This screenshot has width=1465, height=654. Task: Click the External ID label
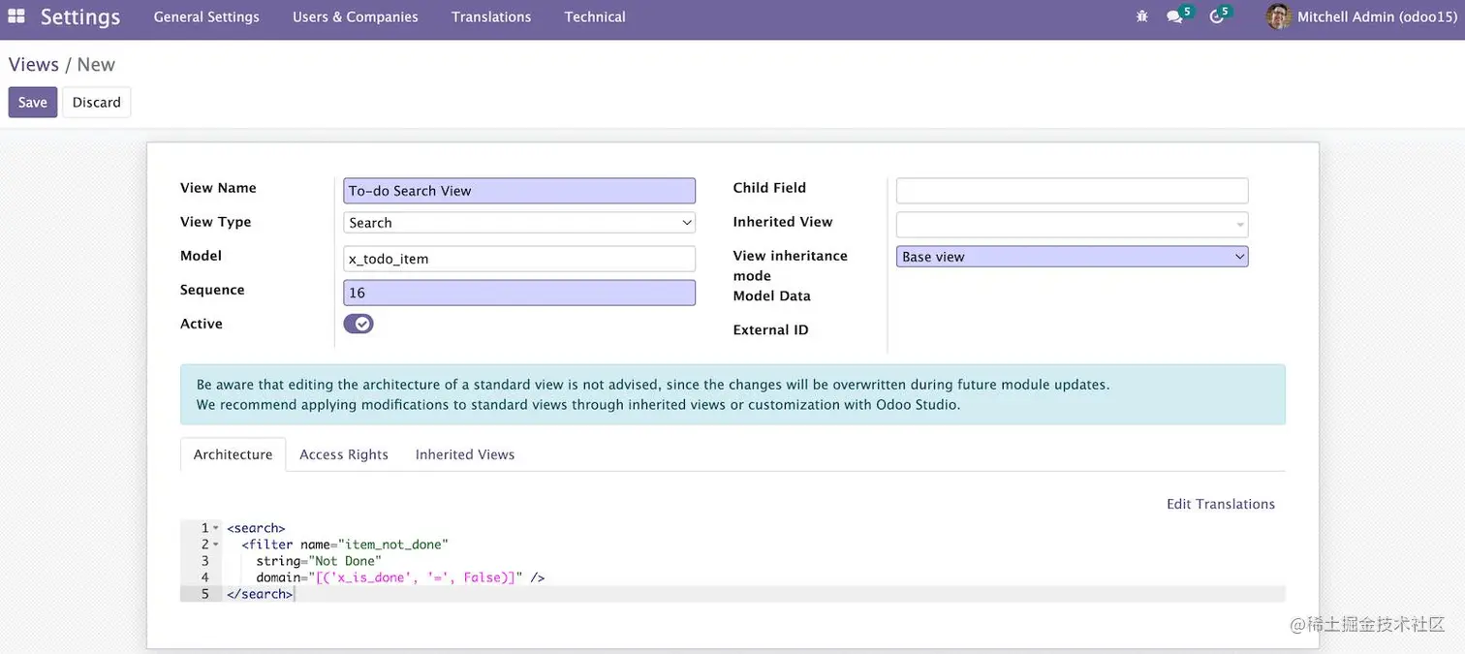point(770,330)
